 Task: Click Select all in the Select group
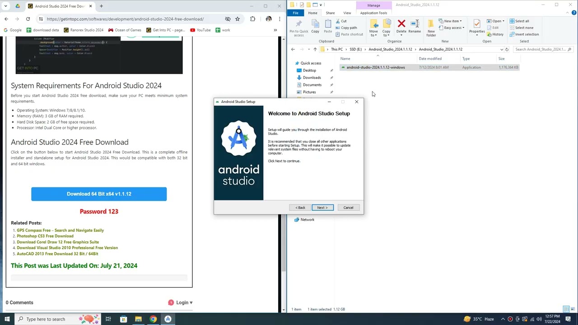click(x=519, y=21)
